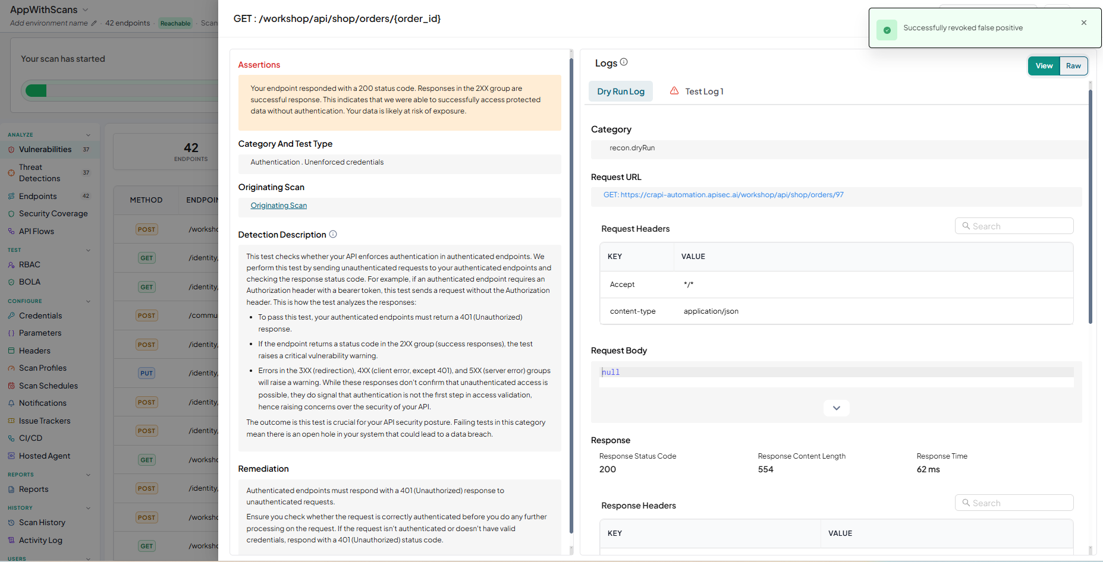
Task: Click the Test Log 1 warning triangle icon
Action: (x=674, y=91)
